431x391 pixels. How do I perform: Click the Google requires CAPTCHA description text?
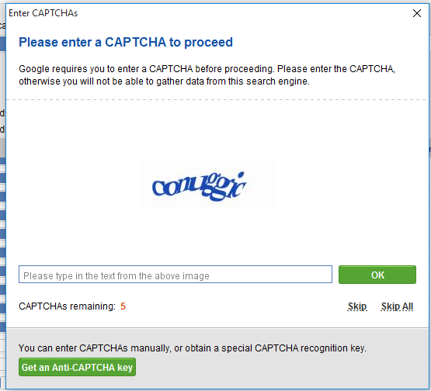click(x=207, y=75)
